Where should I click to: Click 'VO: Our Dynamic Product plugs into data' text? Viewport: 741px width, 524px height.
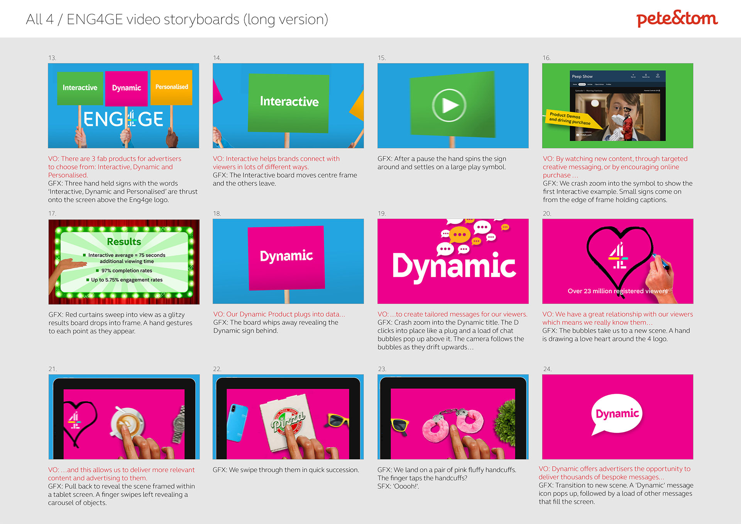point(279,314)
